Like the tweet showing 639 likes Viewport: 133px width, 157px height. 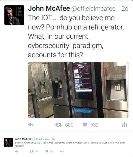(x=85, y=125)
